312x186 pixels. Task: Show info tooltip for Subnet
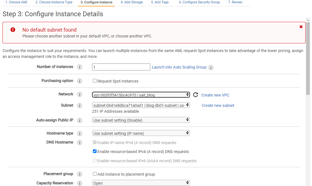(x=79, y=106)
